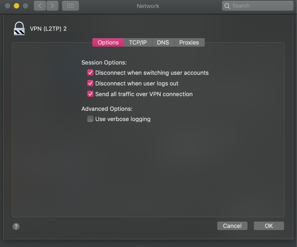Confirm settings with the OK button
Screen dimensions: 297x247
(269, 226)
